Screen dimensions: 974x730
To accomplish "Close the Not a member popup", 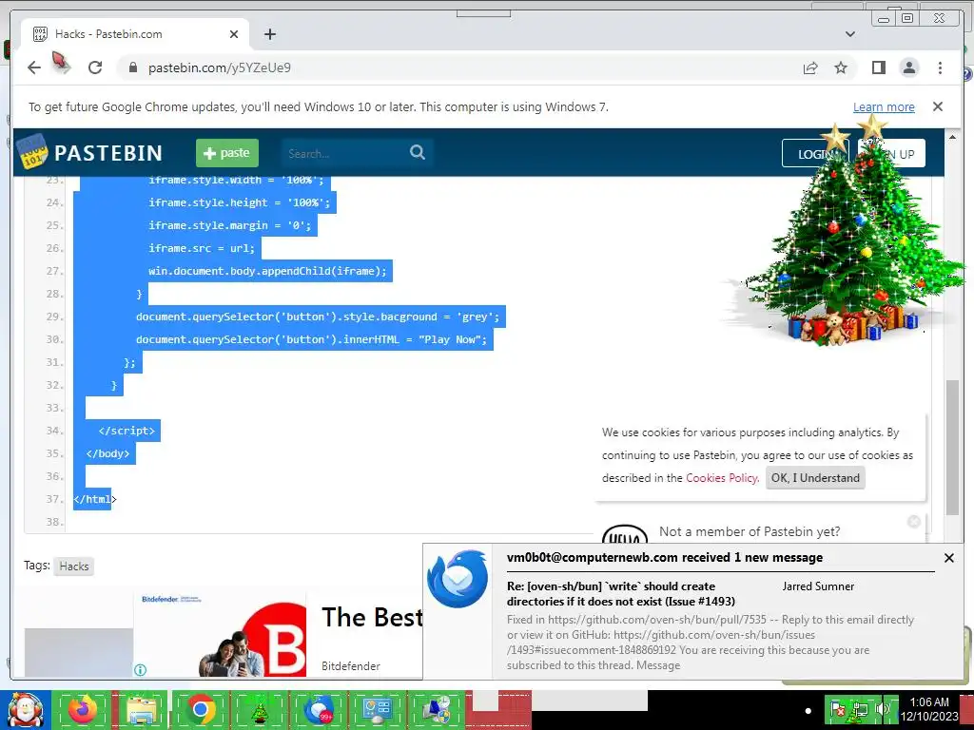I will tap(914, 522).
